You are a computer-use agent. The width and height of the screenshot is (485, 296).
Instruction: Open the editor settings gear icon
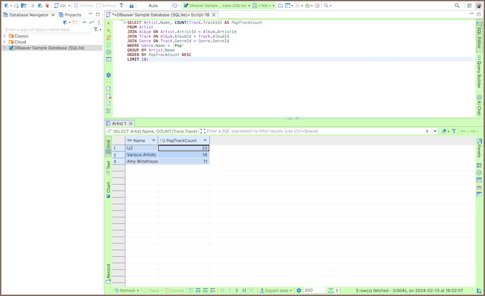(x=109, y=75)
